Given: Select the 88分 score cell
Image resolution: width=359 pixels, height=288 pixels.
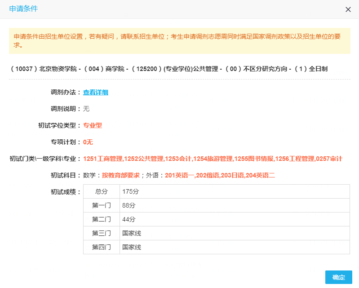Looking at the screenshot, I should coord(129,206).
